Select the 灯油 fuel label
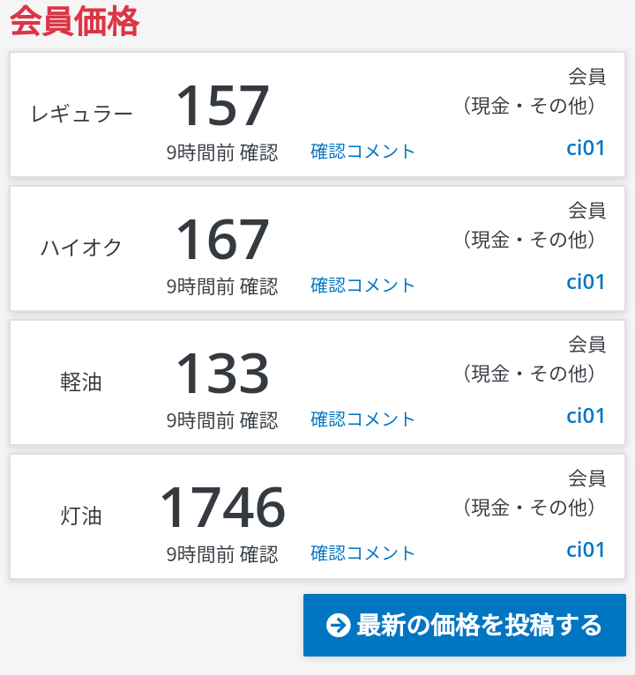The image size is (635, 675). 81,516
